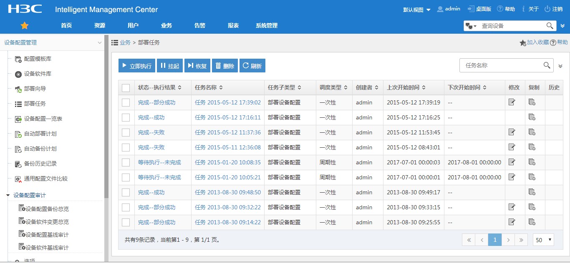
Task: Click the sidebar vertical scrollbar
Action: click(106, 125)
